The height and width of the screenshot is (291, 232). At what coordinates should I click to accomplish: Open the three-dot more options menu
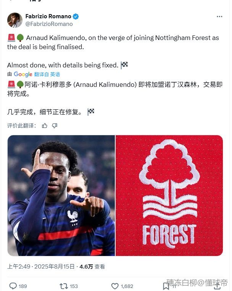point(219,17)
